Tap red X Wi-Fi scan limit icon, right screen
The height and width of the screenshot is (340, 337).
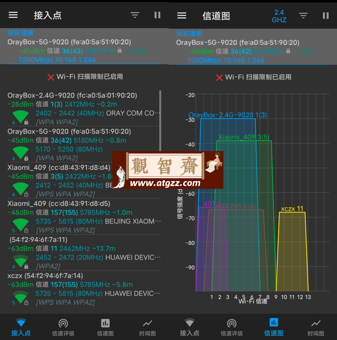coord(219,77)
